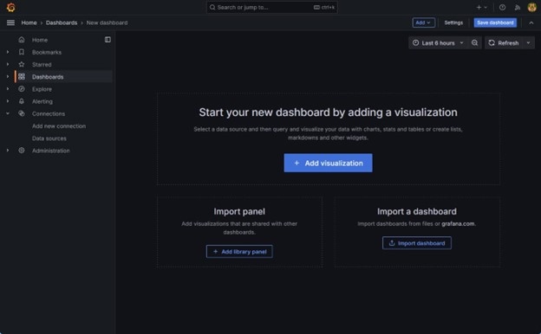Open the news feed RSS icon
Screen dimensions: 541x334
(518, 7)
